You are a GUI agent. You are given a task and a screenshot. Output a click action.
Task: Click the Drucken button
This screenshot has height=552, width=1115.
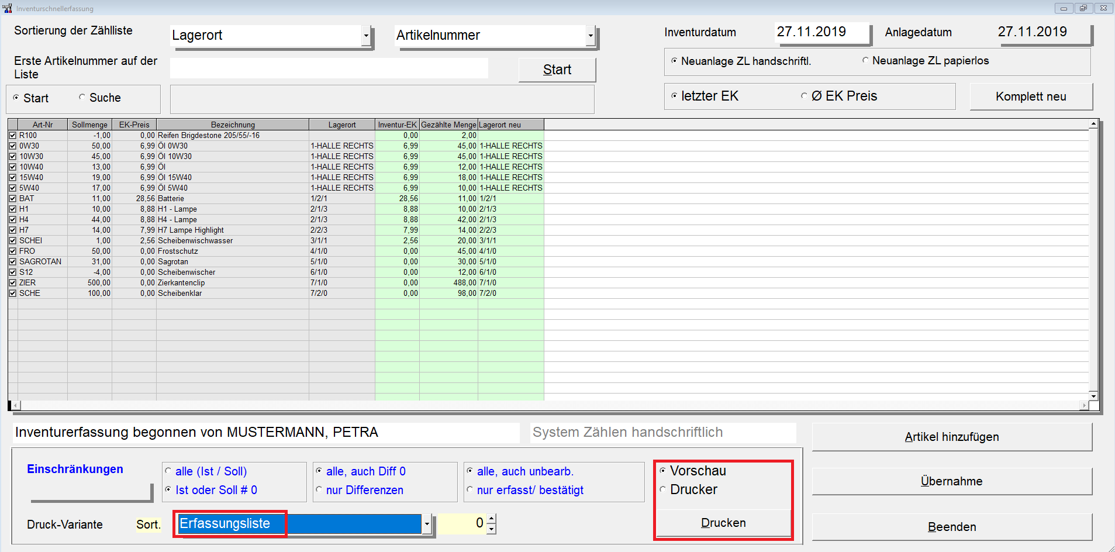click(x=723, y=523)
